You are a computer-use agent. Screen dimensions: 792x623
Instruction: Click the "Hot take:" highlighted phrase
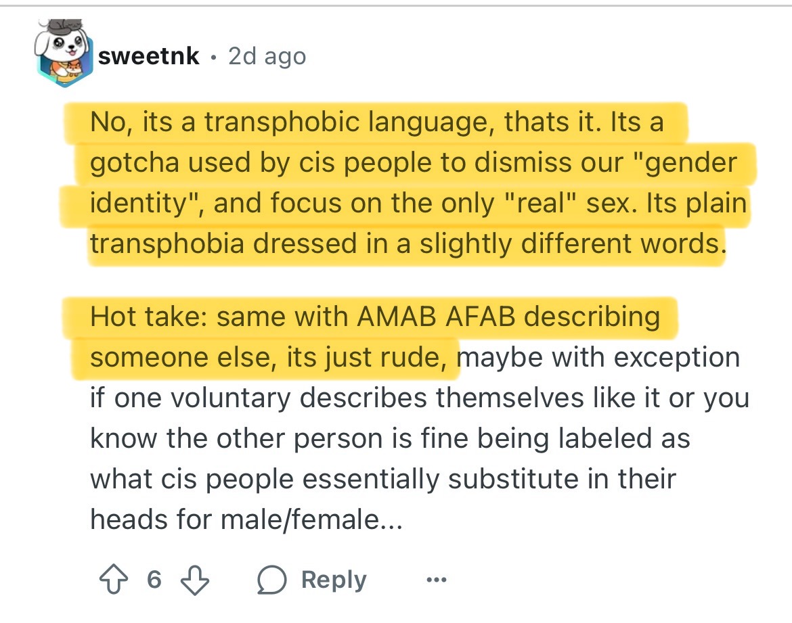pos(148,317)
